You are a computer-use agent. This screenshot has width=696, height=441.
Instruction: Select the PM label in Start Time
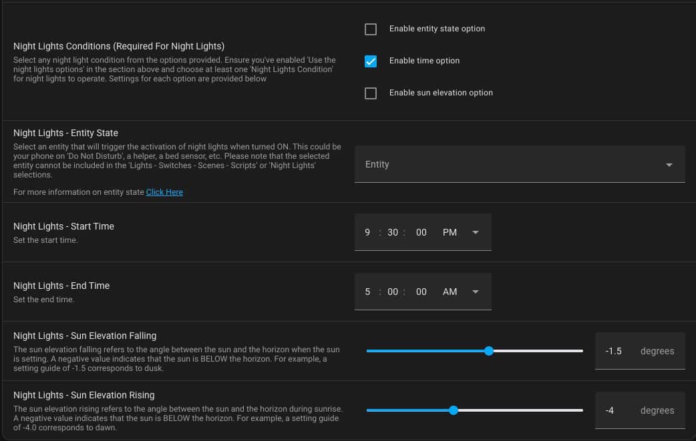coord(450,233)
